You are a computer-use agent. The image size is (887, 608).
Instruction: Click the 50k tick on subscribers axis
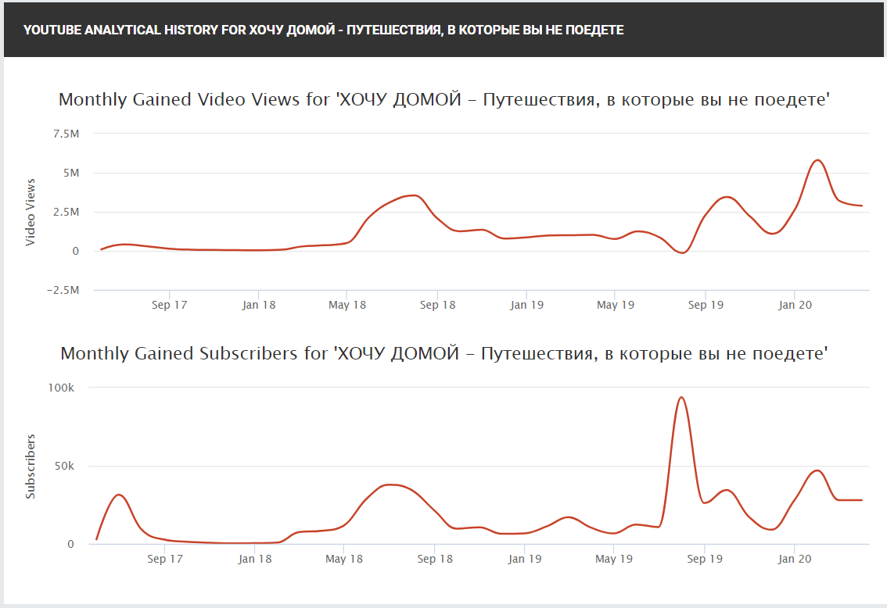pos(63,466)
